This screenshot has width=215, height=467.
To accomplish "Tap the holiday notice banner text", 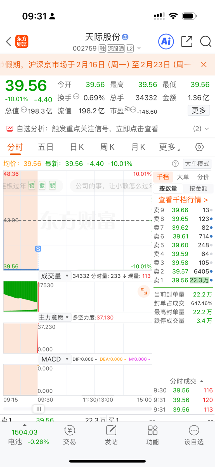I will (96, 65).
